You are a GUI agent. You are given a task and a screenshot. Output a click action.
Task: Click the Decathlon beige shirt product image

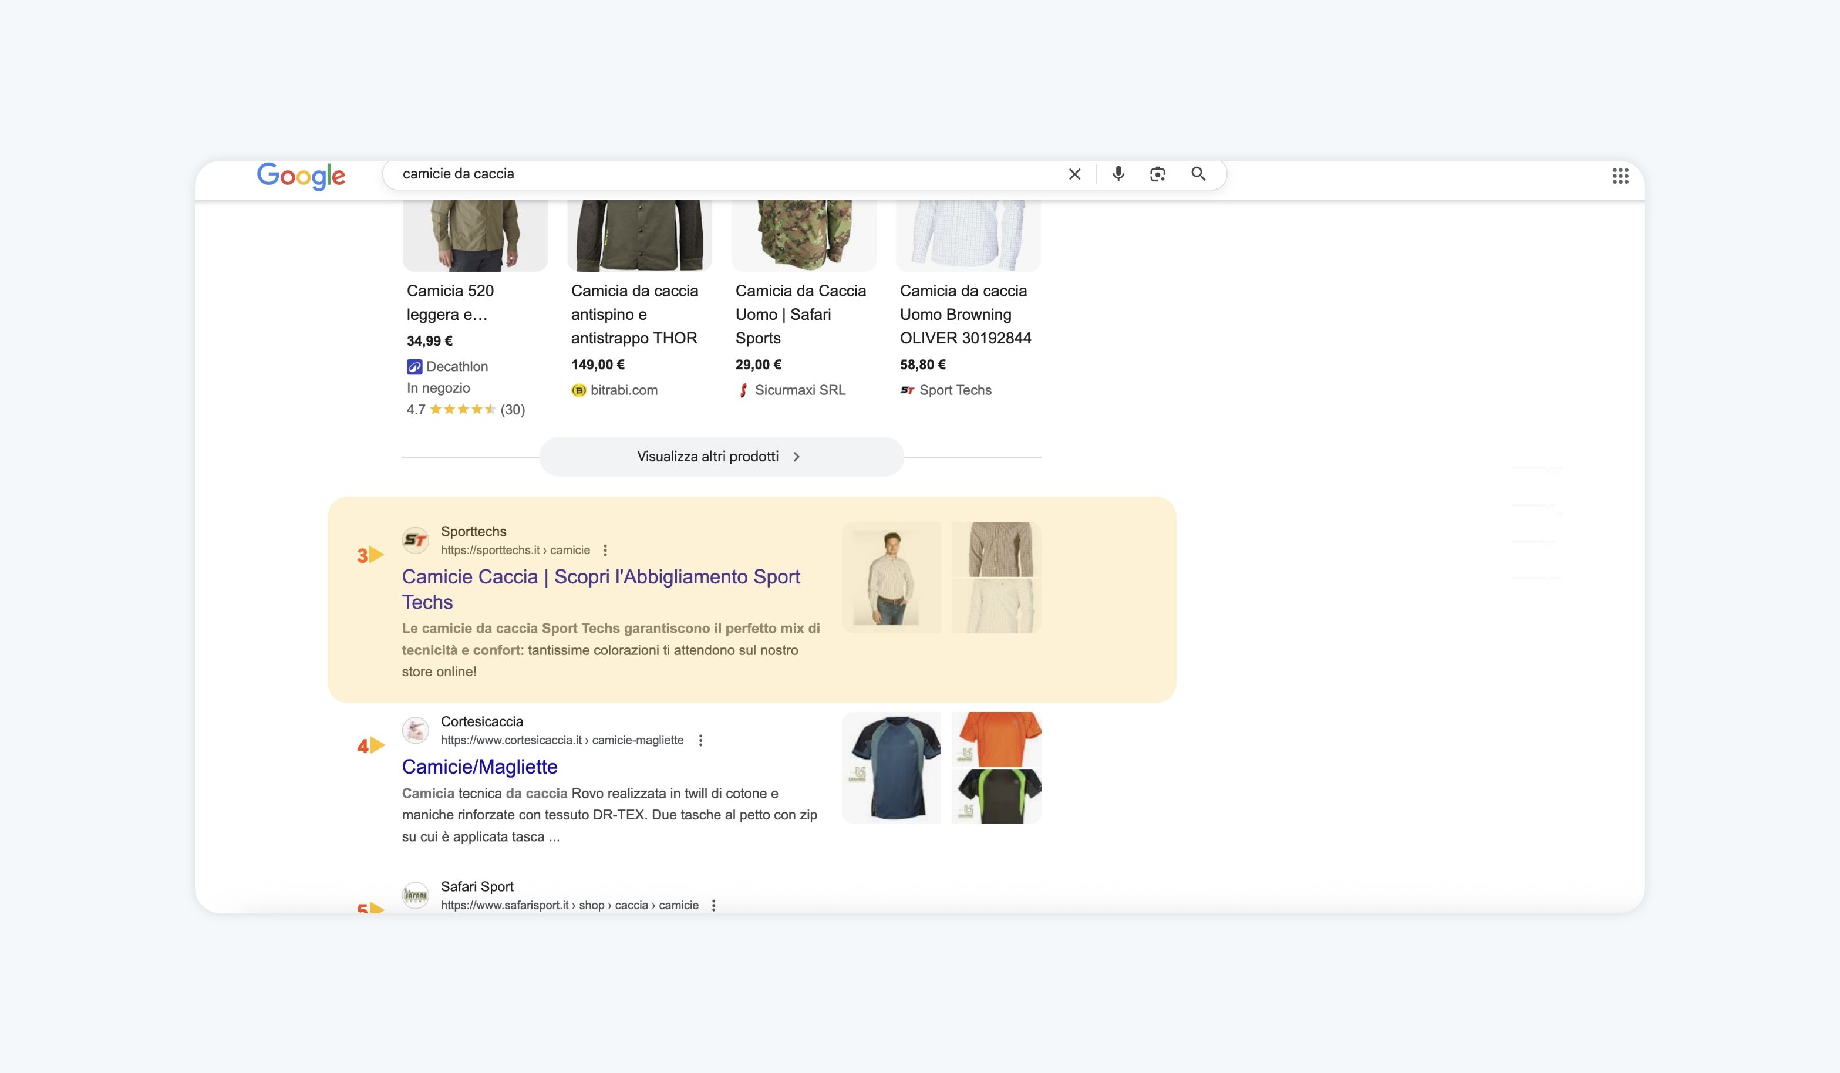[474, 235]
